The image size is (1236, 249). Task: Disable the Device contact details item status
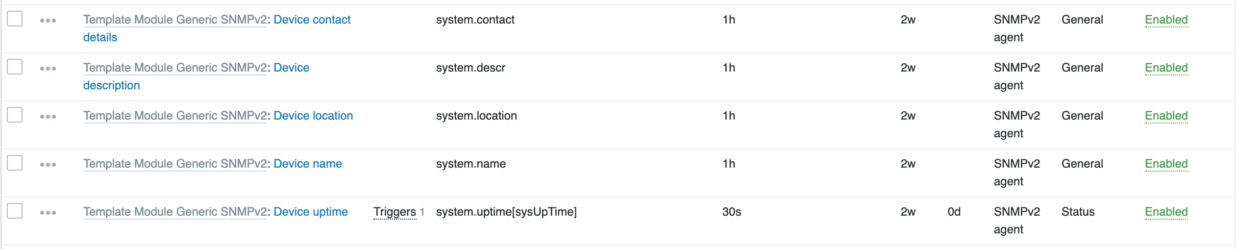(1166, 20)
